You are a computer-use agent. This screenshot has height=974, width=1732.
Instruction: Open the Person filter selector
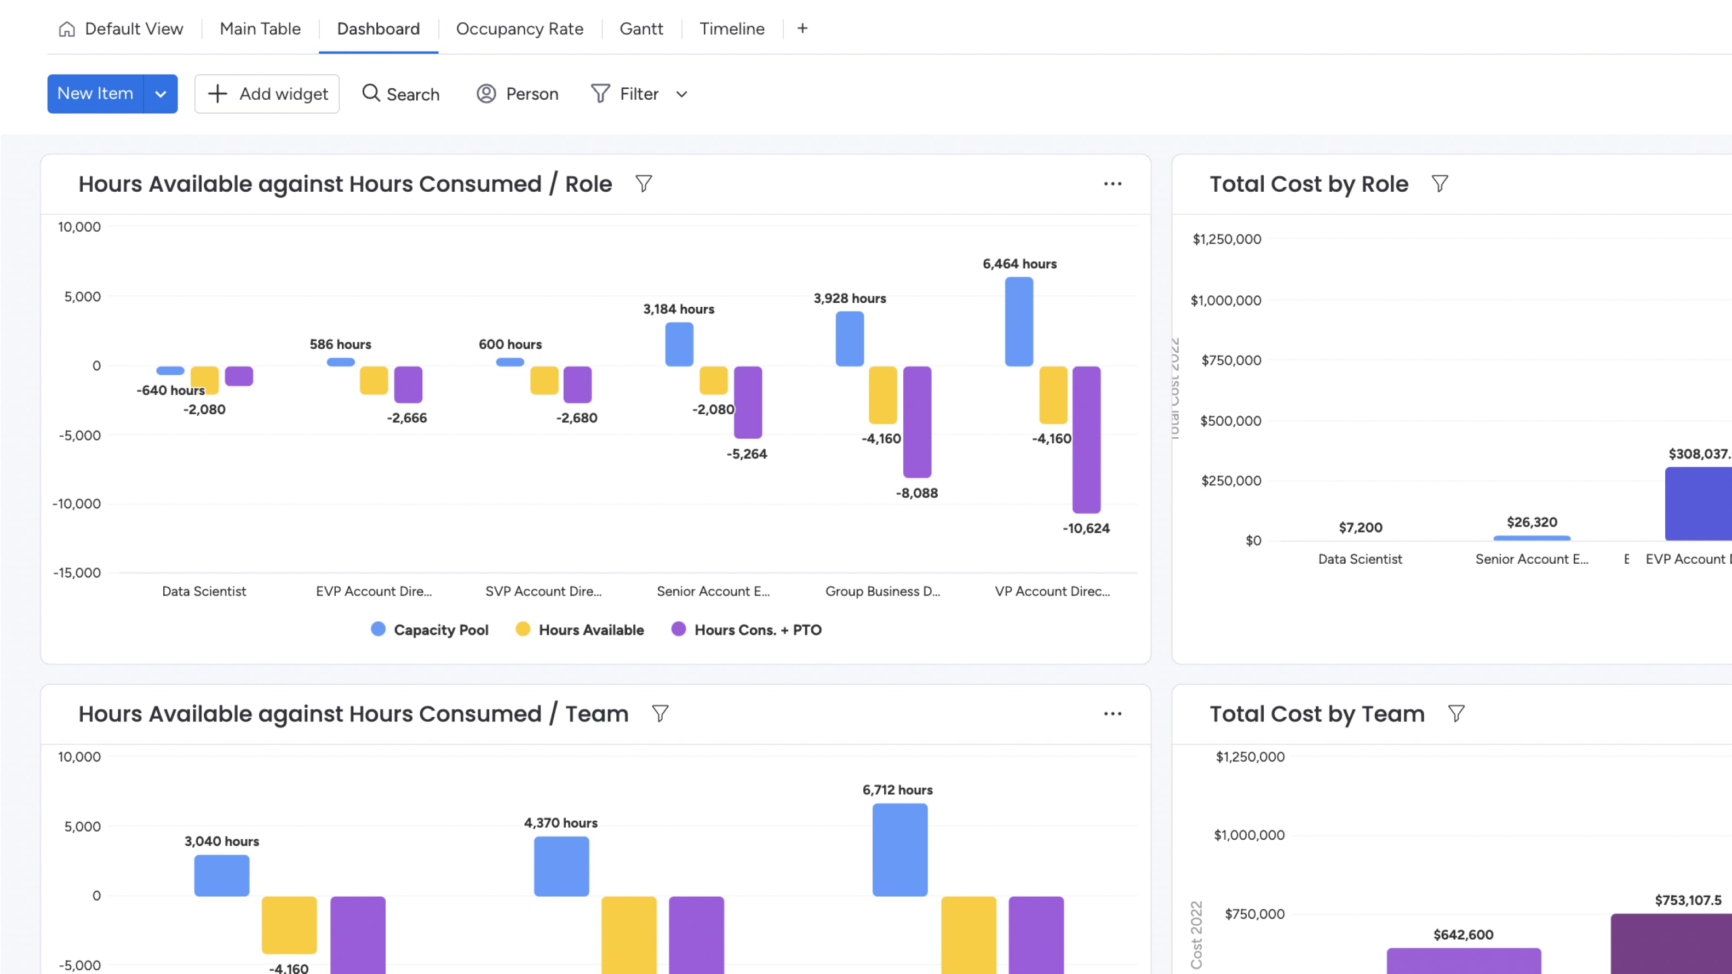pos(518,94)
